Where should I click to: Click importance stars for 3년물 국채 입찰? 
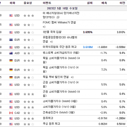[x=29, y=33]
